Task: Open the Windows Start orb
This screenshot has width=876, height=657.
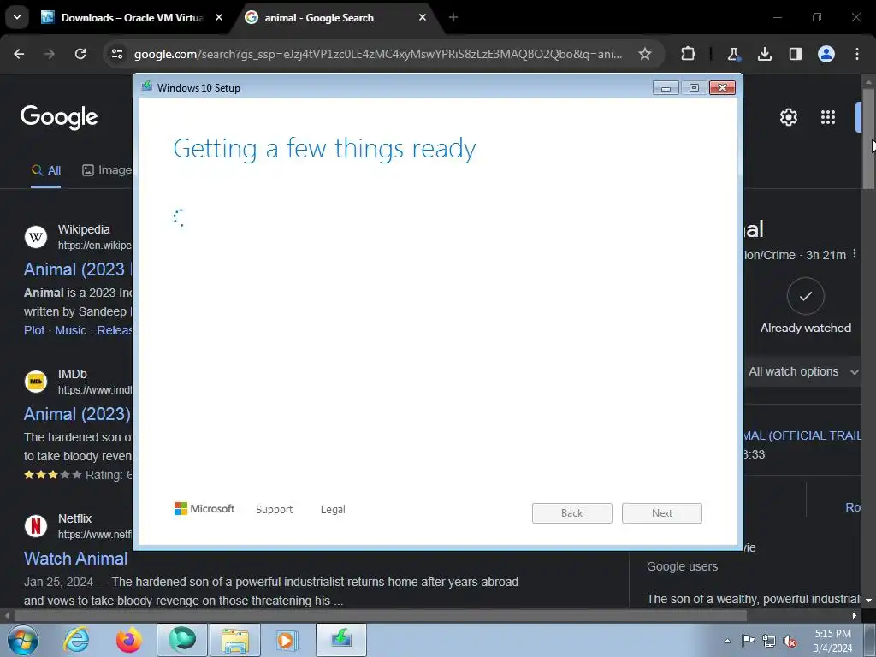Action: tap(22, 640)
